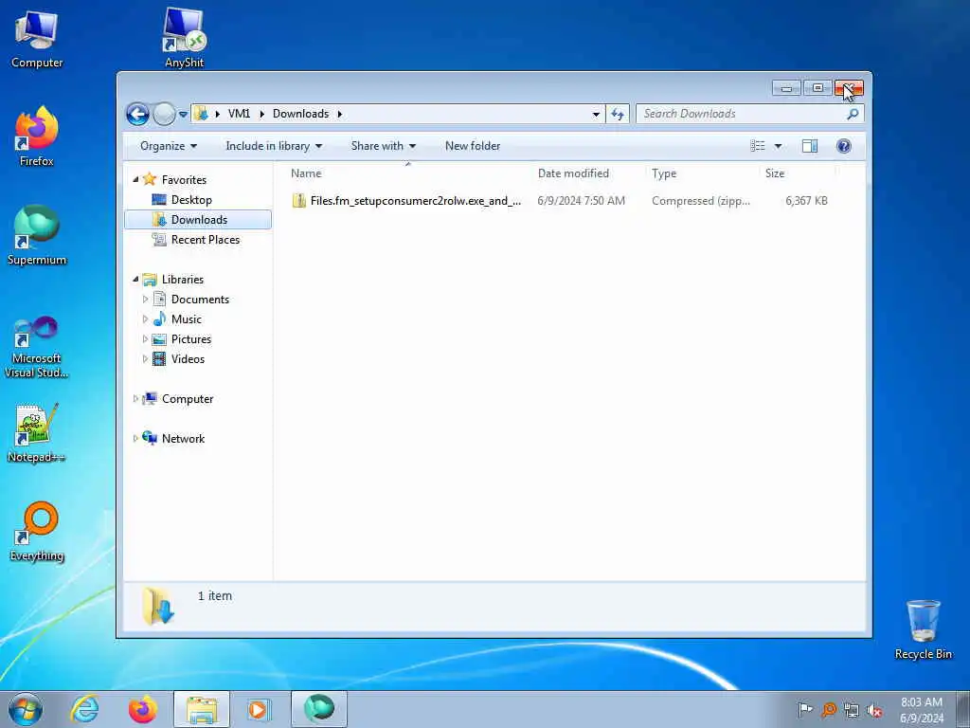
Task: Create a New folder
Action: tap(473, 146)
